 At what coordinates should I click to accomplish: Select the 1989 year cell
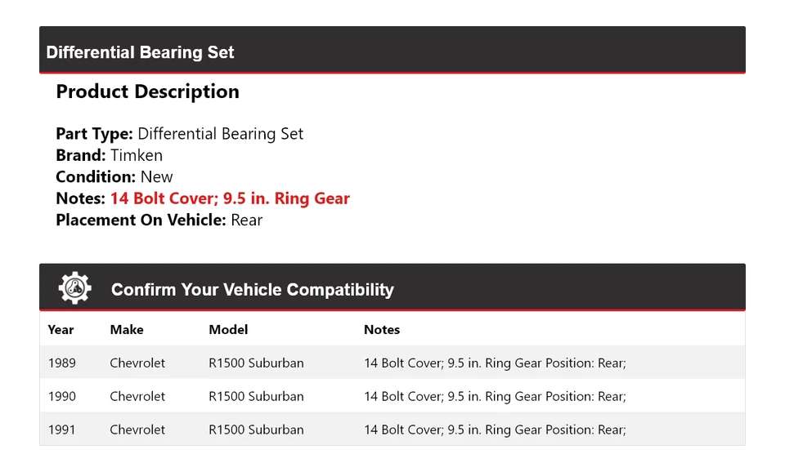click(61, 363)
